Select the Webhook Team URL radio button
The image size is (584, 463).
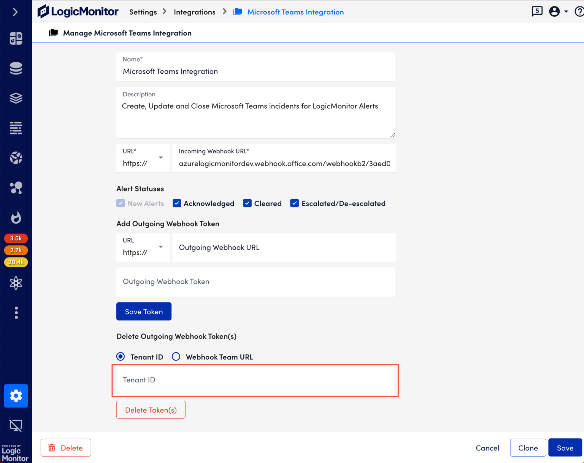(176, 356)
